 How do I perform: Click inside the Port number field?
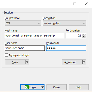pyautogui.click(x=74, y=36)
